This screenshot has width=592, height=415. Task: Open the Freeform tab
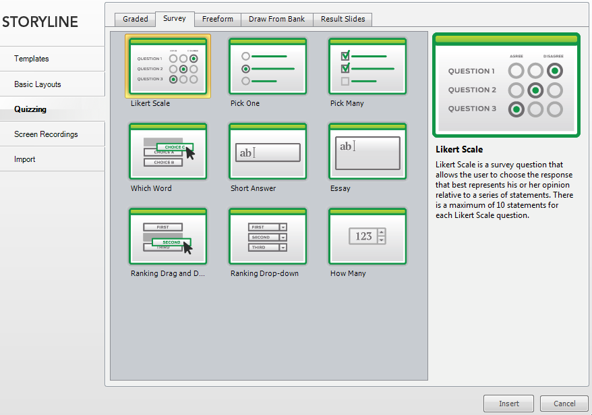pyautogui.click(x=217, y=19)
